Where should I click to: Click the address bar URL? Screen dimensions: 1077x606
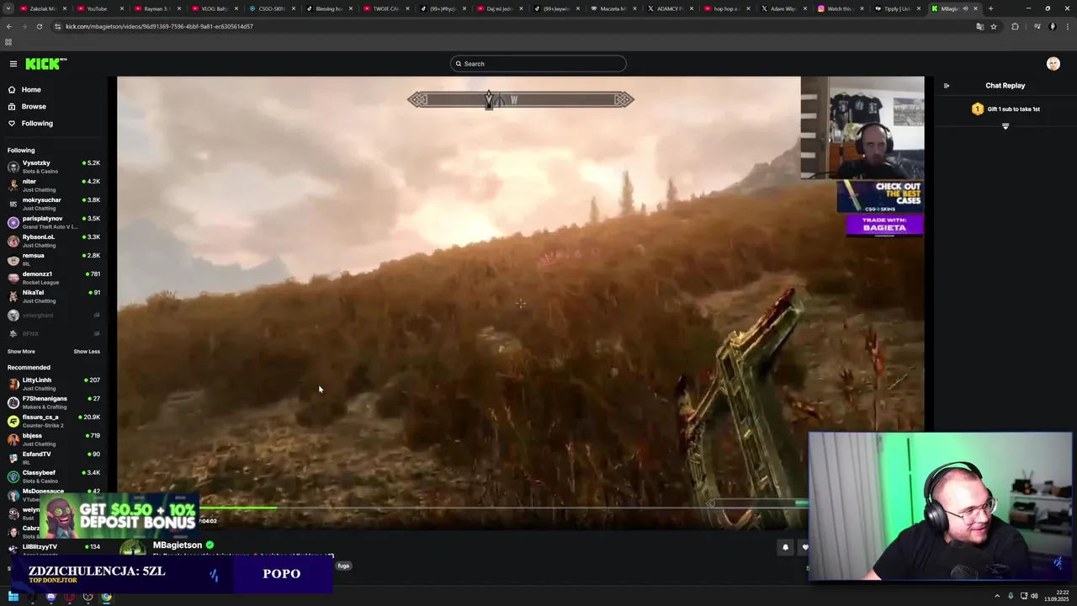tap(159, 26)
